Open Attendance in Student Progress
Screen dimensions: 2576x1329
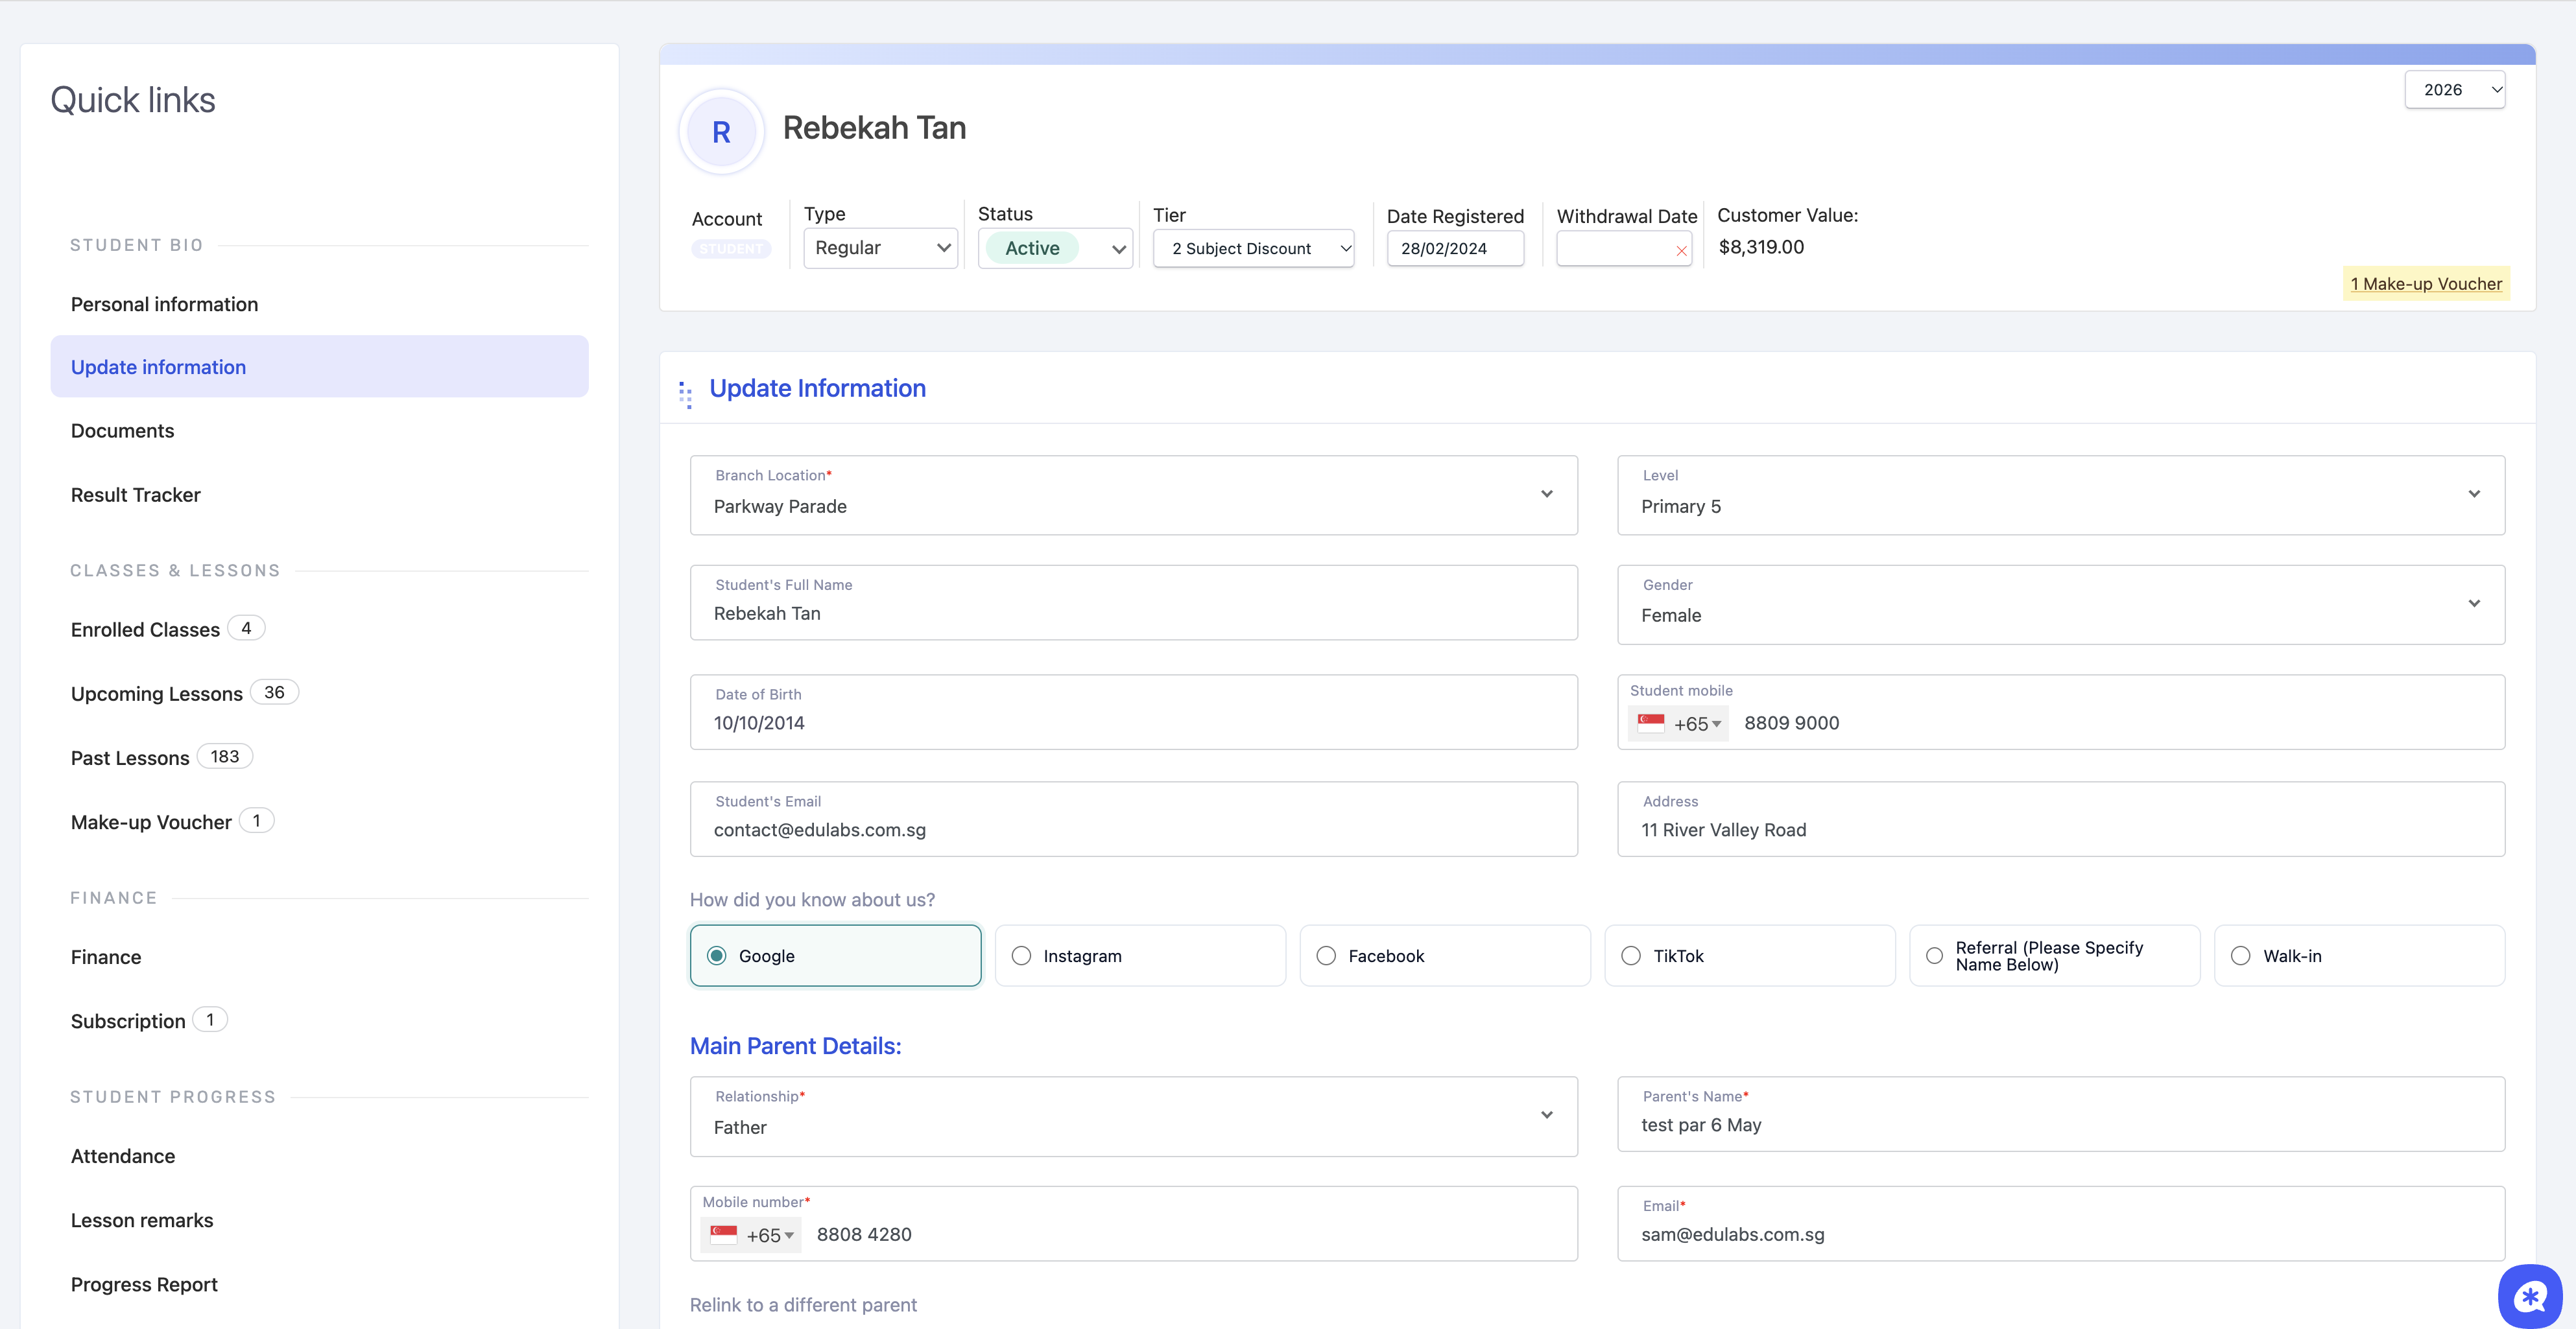[x=123, y=1156]
